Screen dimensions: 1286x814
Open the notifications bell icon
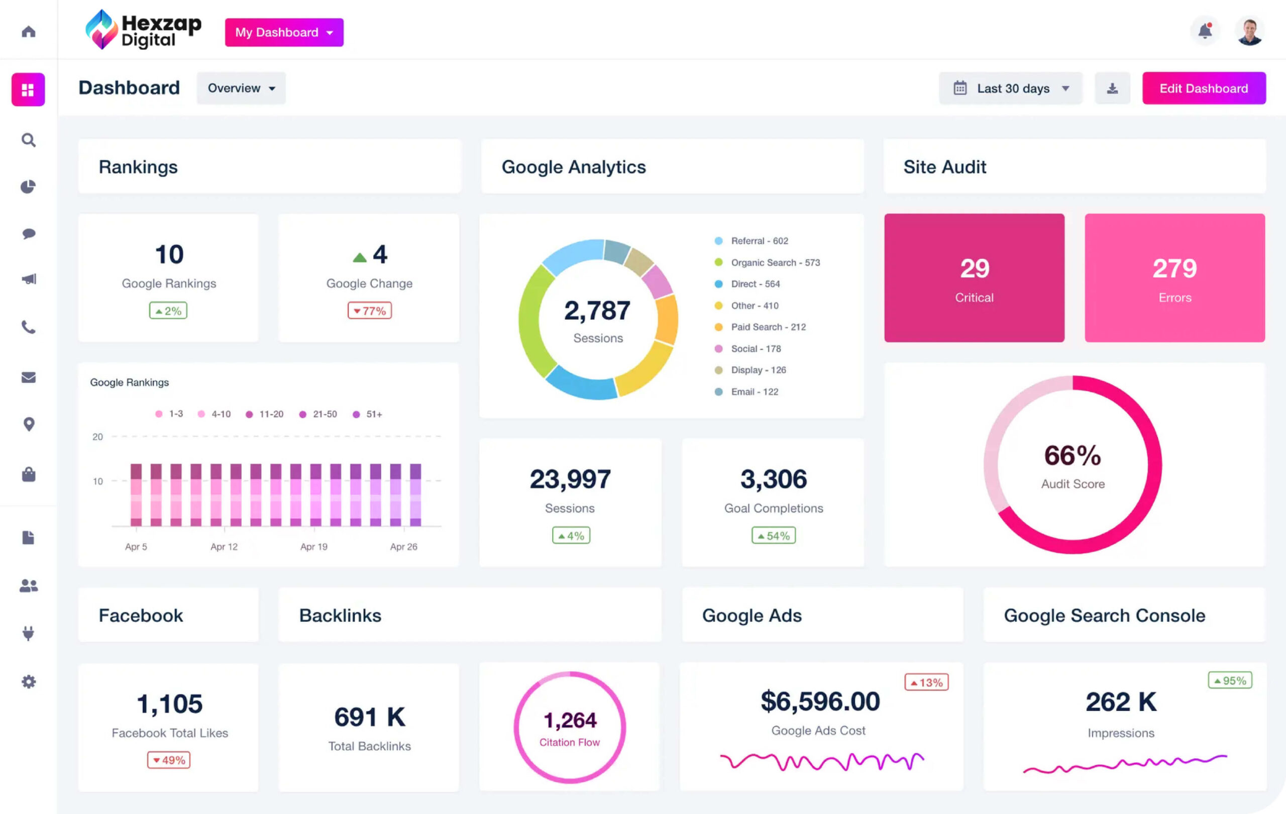coord(1205,32)
